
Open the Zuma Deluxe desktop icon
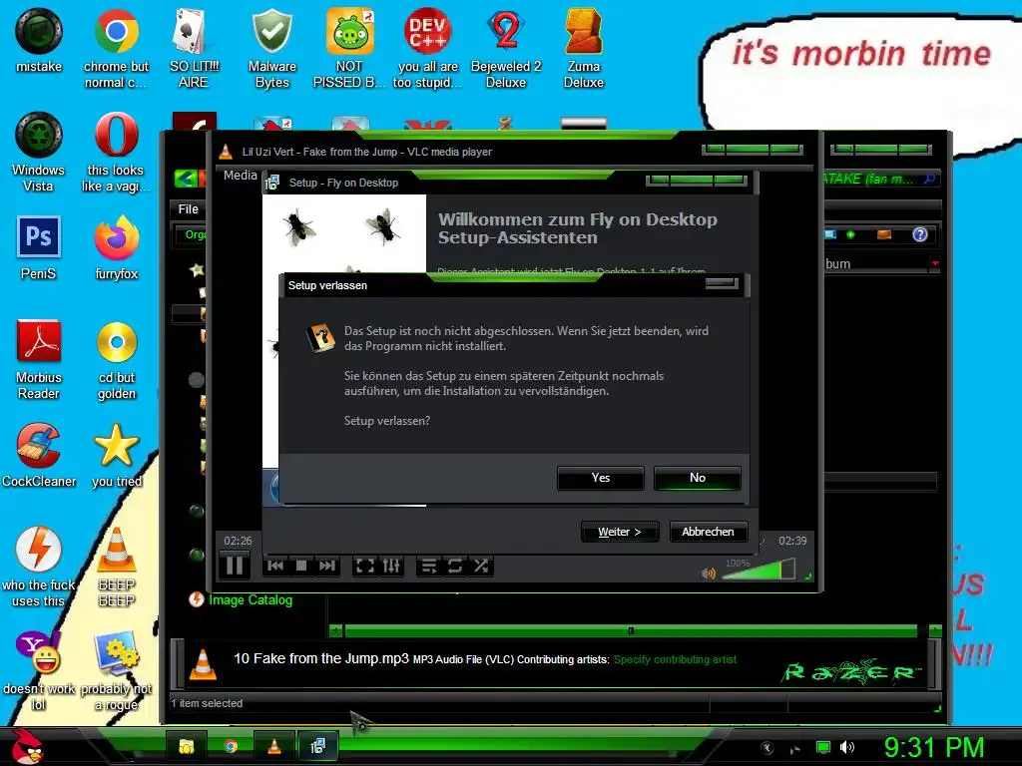pos(583,48)
